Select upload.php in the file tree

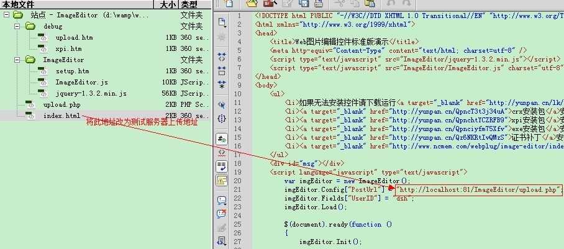tap(62, 105)
